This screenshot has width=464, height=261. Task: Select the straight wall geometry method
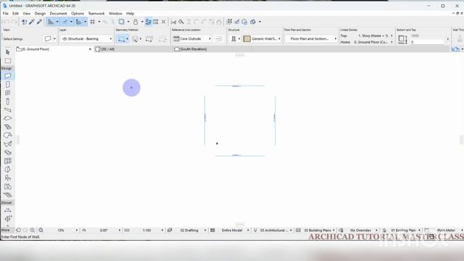(121, 38)
